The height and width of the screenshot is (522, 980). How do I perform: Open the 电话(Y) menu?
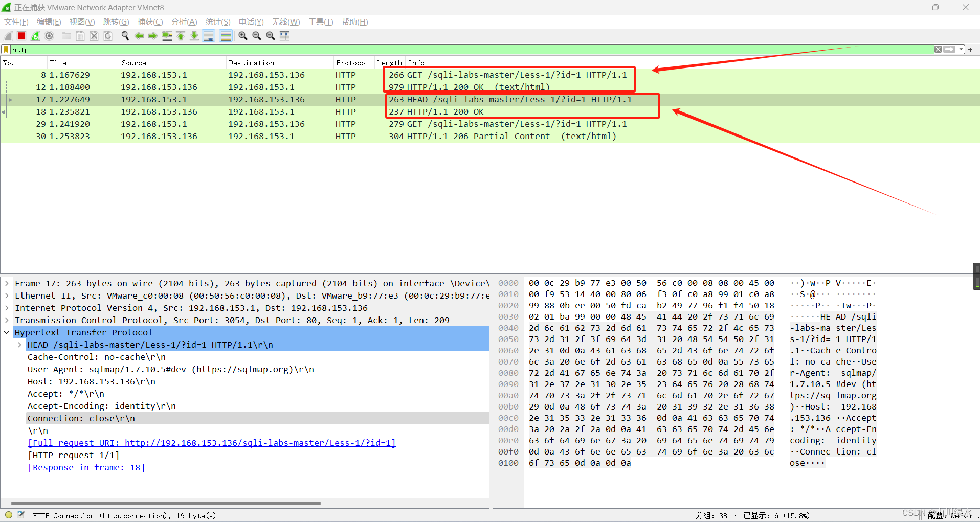251,22
